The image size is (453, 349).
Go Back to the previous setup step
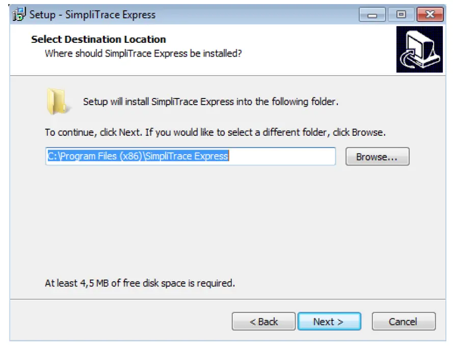[264, 321]
